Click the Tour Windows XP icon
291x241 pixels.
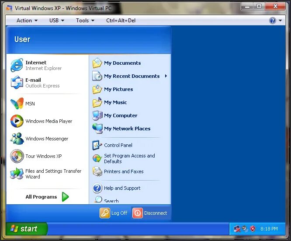coord(17,156)
